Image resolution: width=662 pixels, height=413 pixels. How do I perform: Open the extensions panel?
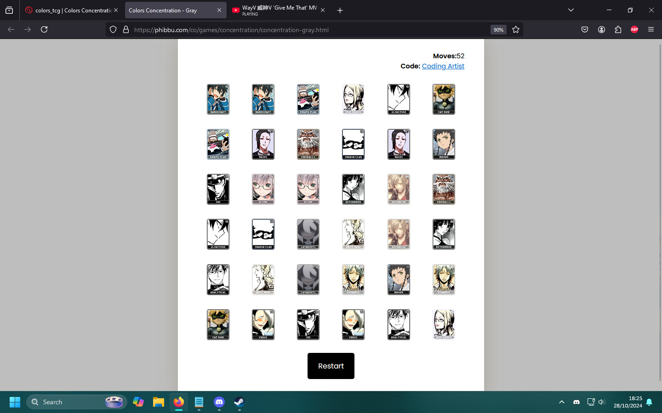(x=618, y=29)
